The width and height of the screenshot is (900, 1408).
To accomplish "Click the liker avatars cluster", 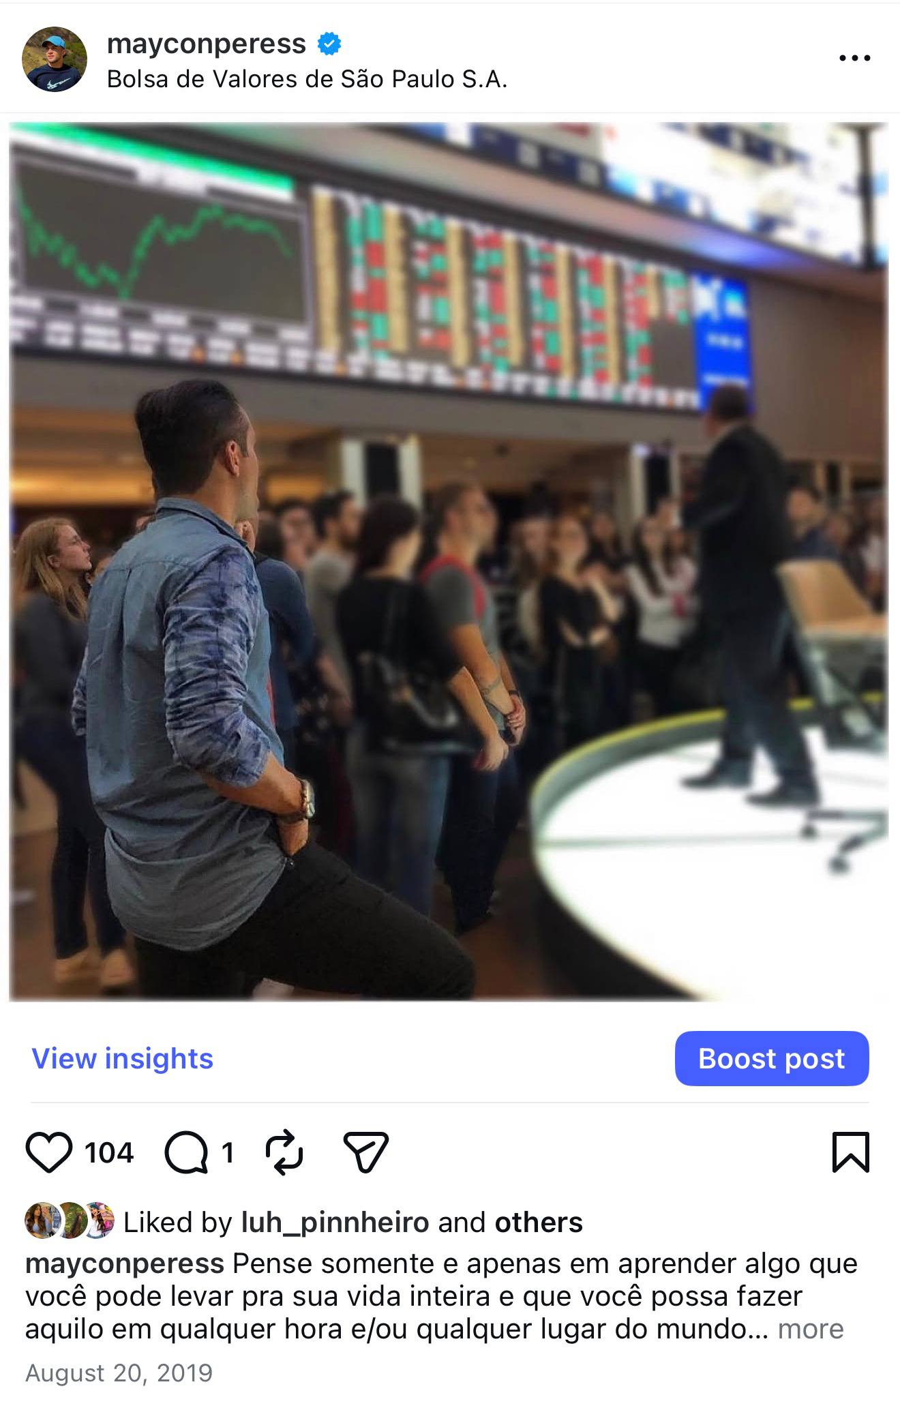I will [x=70, y=1220].
